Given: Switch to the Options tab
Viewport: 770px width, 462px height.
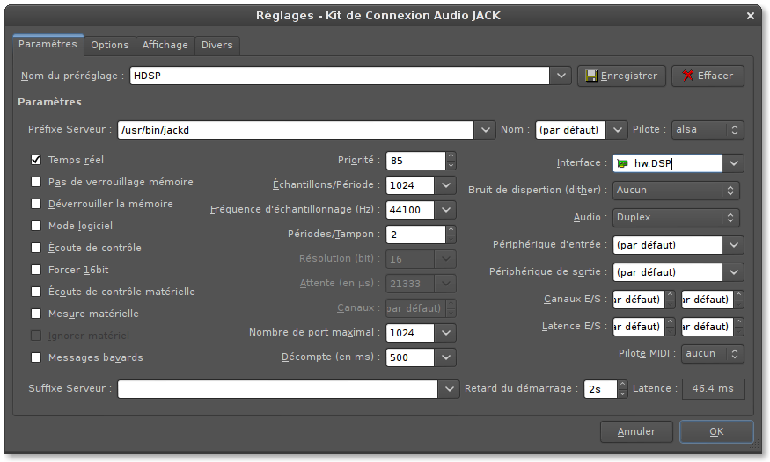Looking at the screenshot, I should (110, 45).
